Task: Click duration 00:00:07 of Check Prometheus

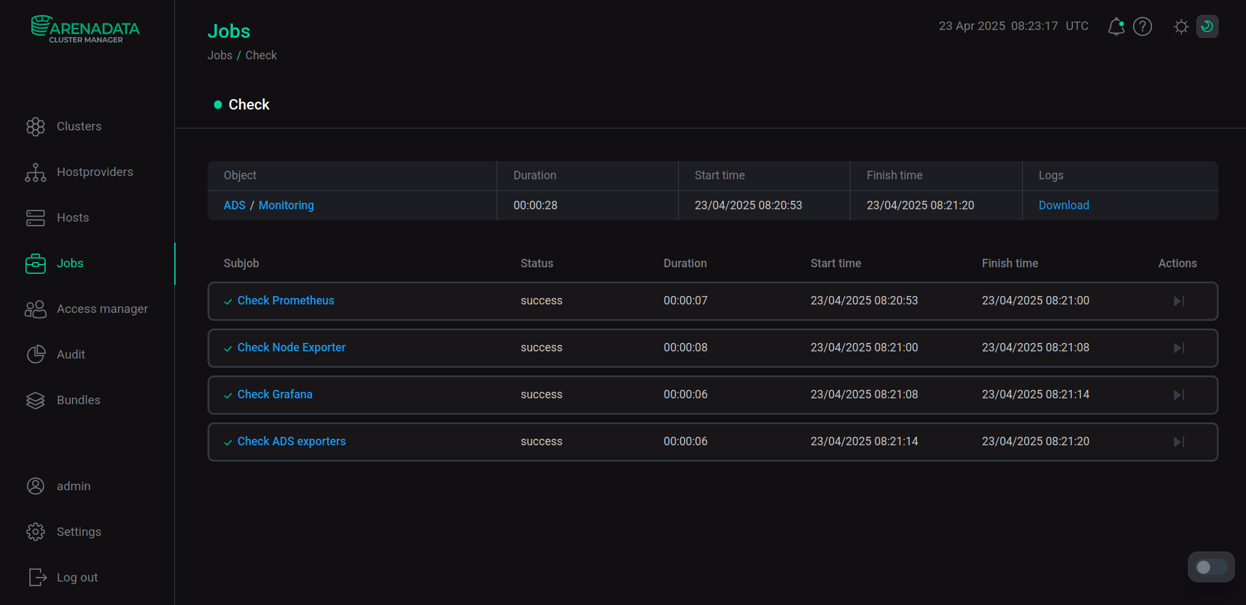Action: pyautogui.click(x=685, y=301)
